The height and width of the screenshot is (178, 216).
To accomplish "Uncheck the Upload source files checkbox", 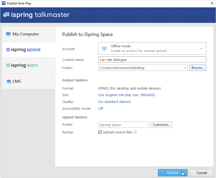I will (100, 132).
